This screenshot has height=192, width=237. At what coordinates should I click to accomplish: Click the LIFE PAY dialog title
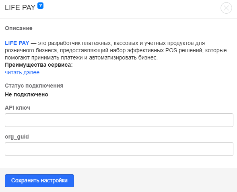(x=20, y=8)
